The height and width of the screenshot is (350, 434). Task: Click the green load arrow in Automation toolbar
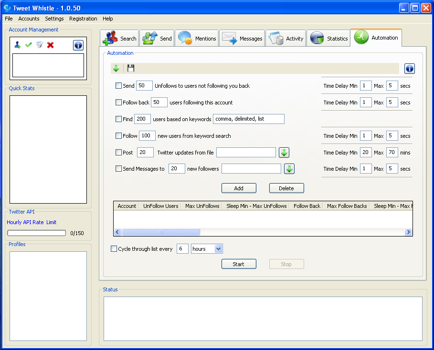coord(116,68)
